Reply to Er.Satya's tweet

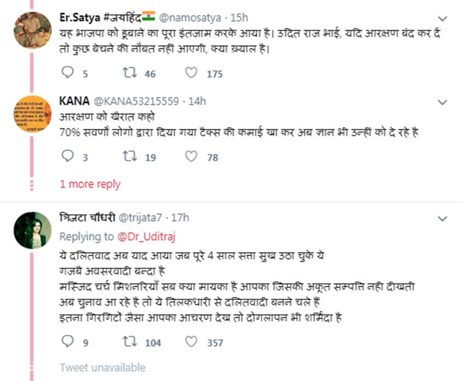68,73
